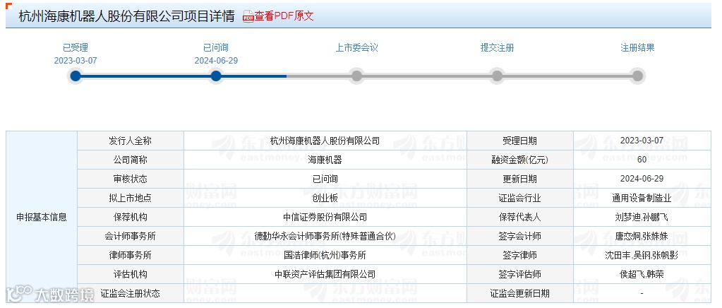
Task: Click the 受理日期 label cell
Action: point(520,141)
